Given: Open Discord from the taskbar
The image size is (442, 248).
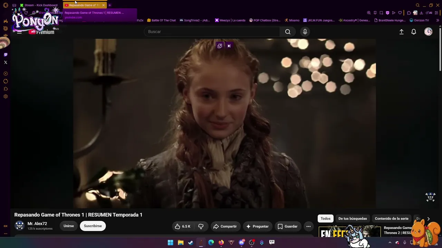Looking at the screenshot, I should (241, 242).
